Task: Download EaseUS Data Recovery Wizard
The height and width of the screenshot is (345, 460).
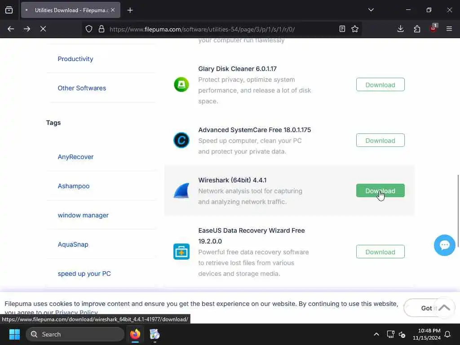Action: pos(380,252)
